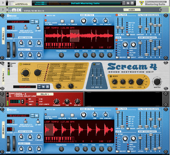Adjust Amp Envelope Level slider on Dr.REX 1
The height and width of the screenshot is (155, 170).
click(140, 43)
